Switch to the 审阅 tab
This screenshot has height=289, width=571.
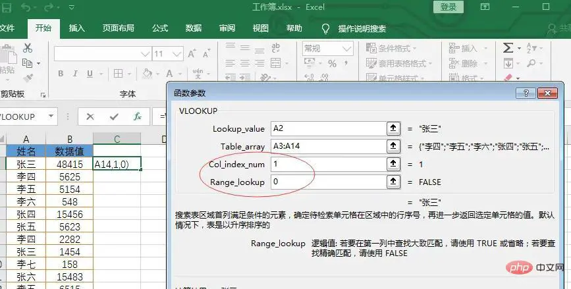pyautogui.click(x=227, y=28)
